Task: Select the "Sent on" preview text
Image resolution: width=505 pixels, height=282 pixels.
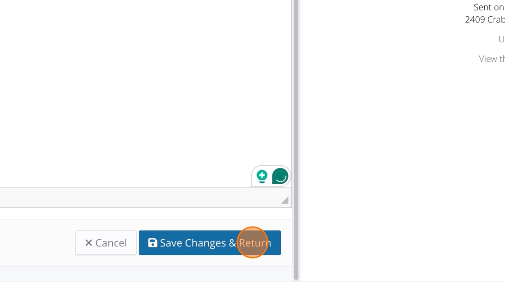Action: (x=489, y=7)
